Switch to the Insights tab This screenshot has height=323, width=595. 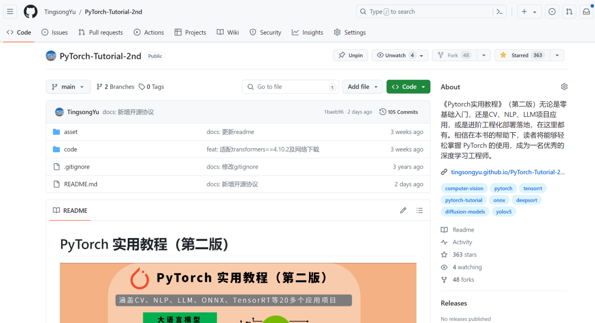307,32
